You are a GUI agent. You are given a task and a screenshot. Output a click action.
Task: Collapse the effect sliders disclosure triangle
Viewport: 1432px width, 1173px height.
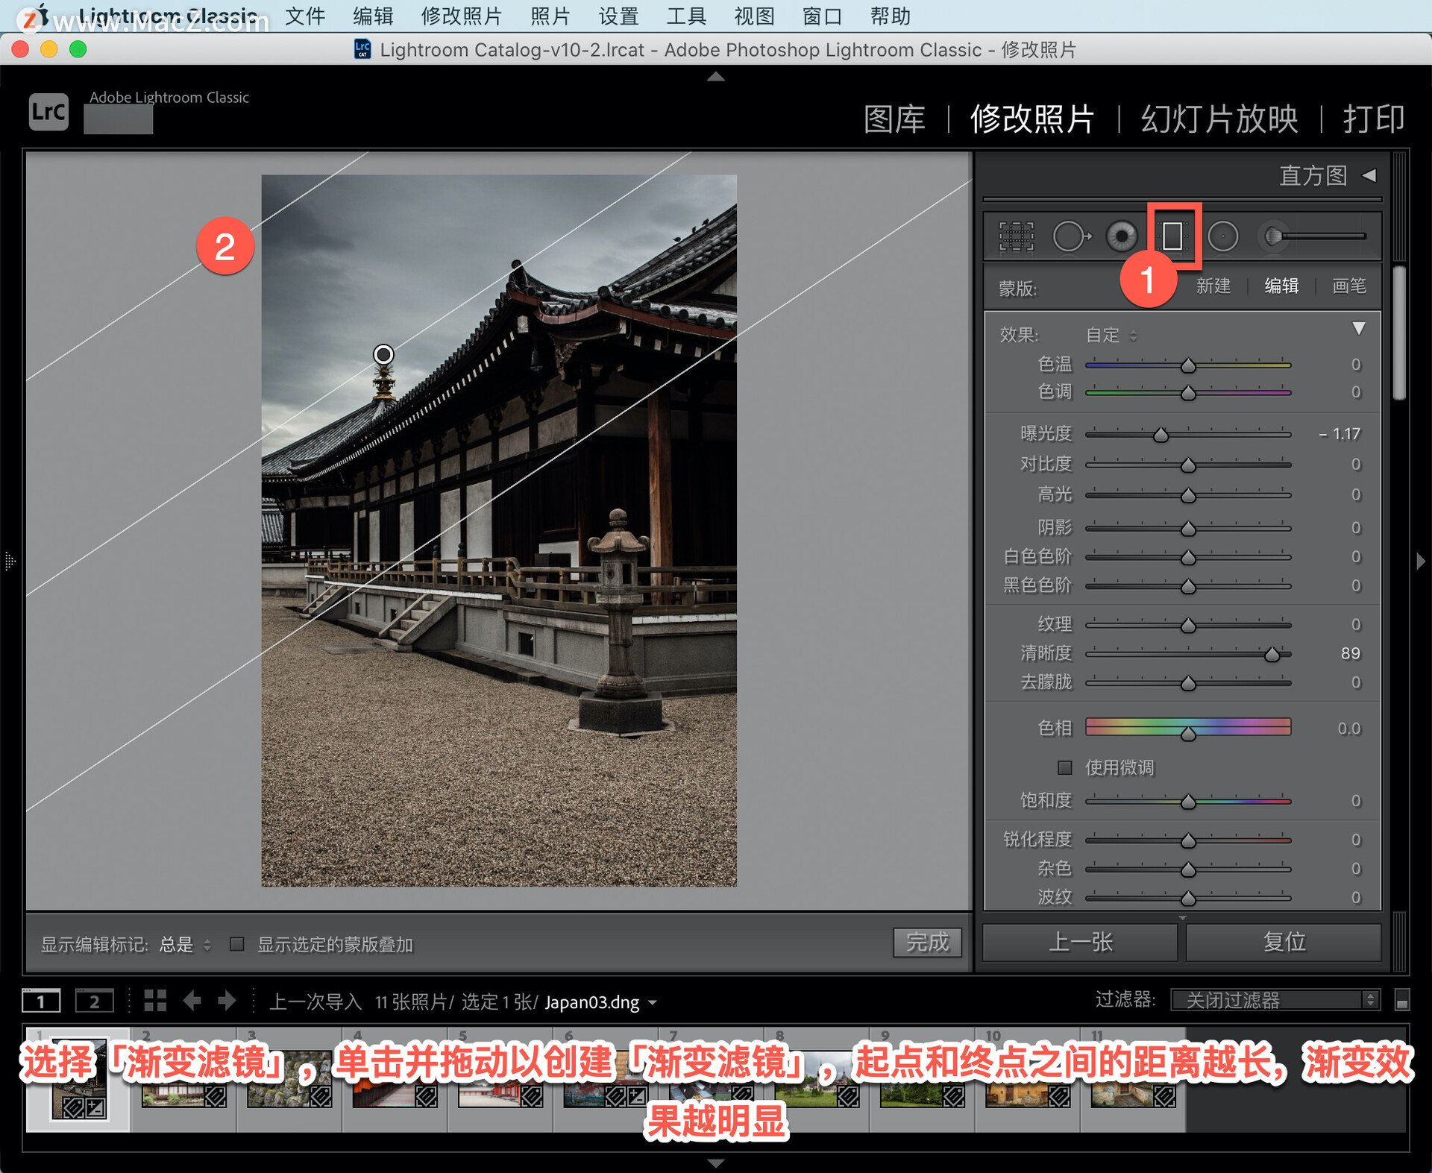(x=1359, y=328)
